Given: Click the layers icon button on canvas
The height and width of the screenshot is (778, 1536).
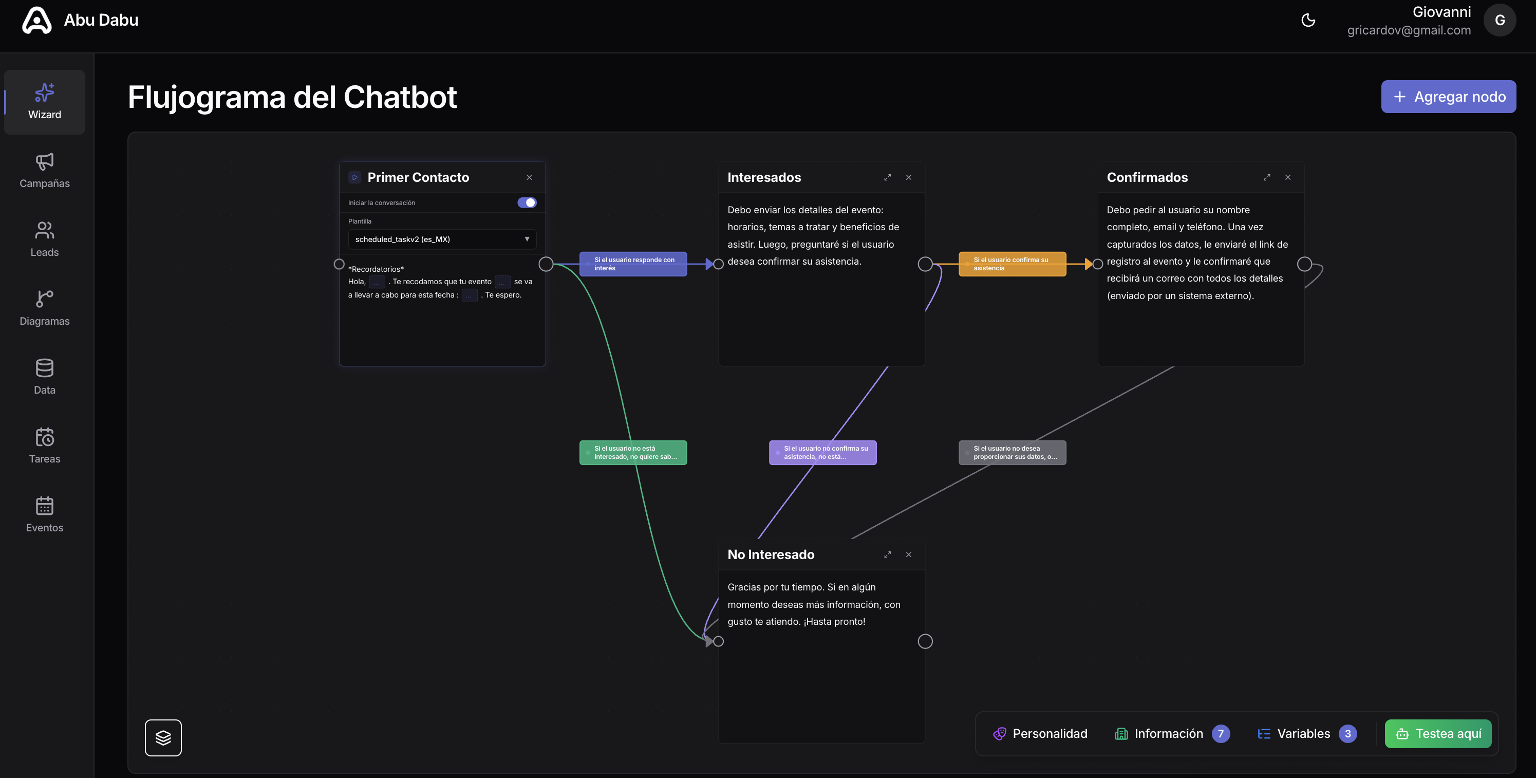Looking at the screenshot, I should point(163,738).
